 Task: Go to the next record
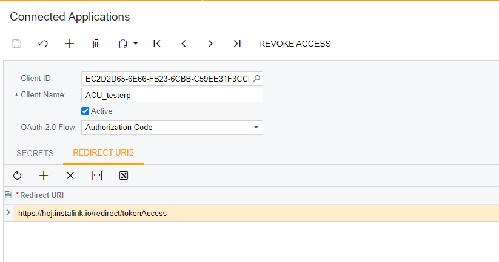tap(210, 44)
